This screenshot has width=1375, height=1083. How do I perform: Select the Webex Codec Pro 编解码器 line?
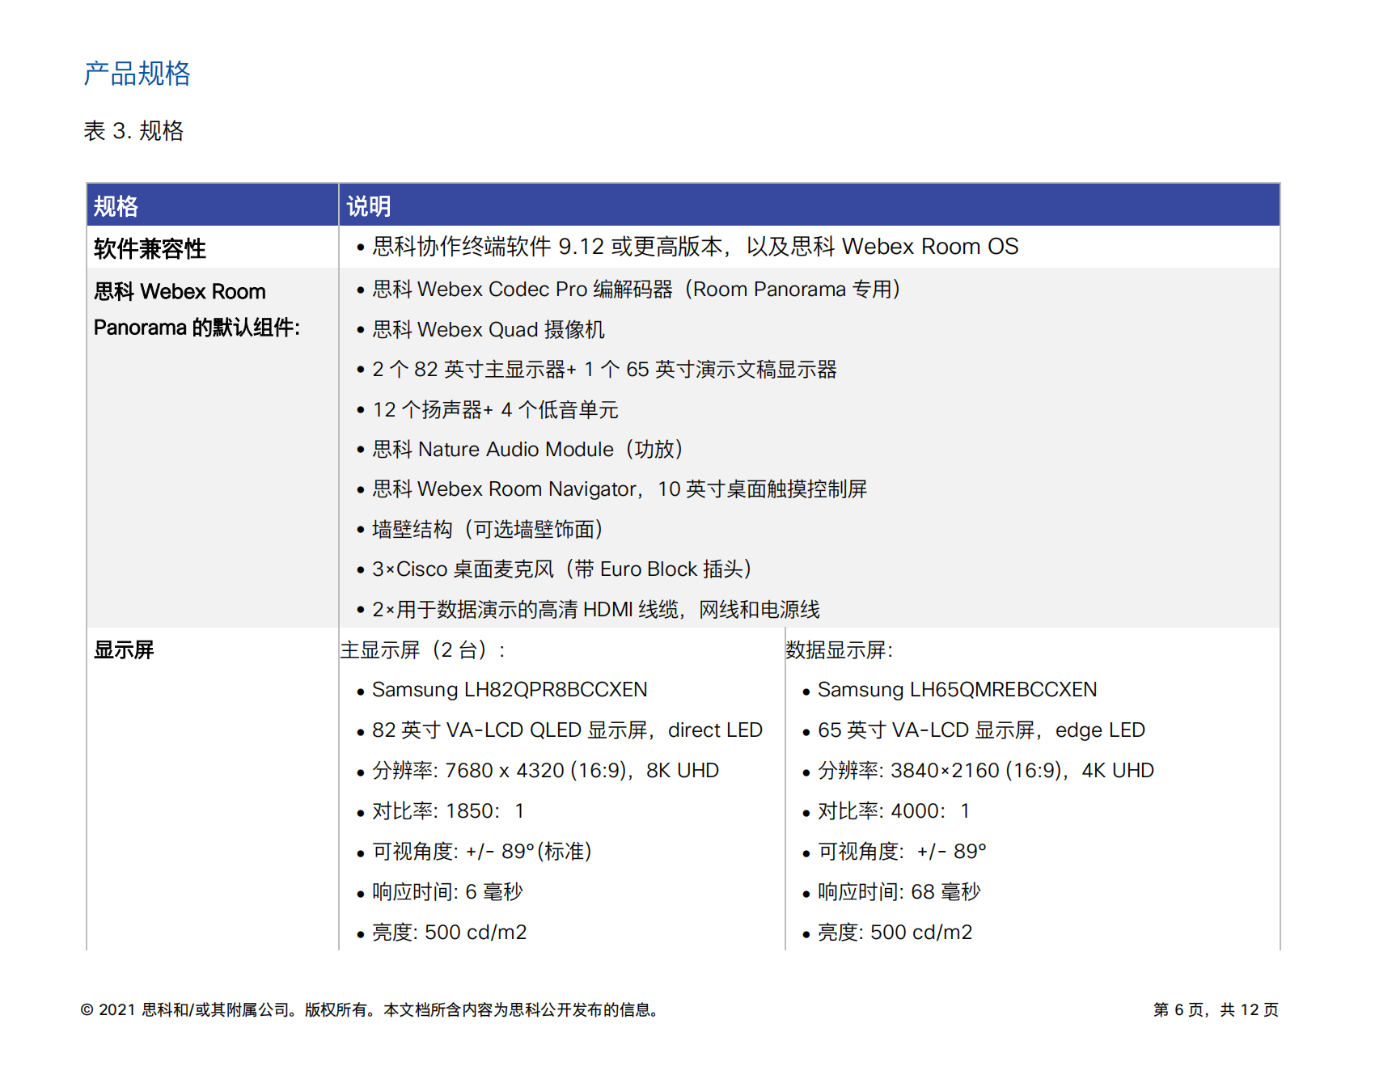(x=637, y=290)
